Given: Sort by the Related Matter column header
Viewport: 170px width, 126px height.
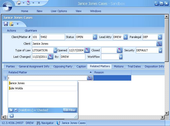Looking at the screenshot, I should [50, 72].
